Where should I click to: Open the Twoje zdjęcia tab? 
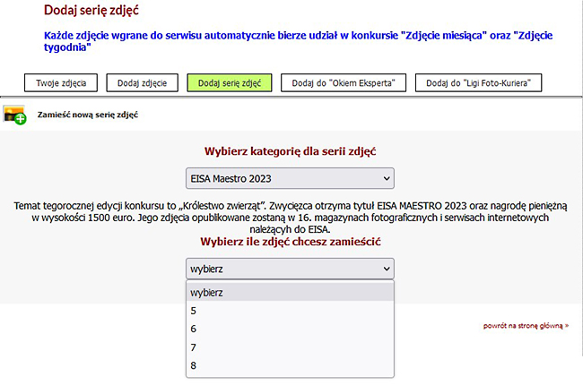coord(61,82)
